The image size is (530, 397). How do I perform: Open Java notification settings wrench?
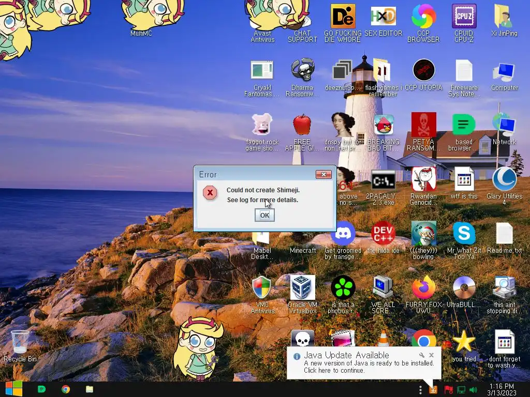coord(421,355)
